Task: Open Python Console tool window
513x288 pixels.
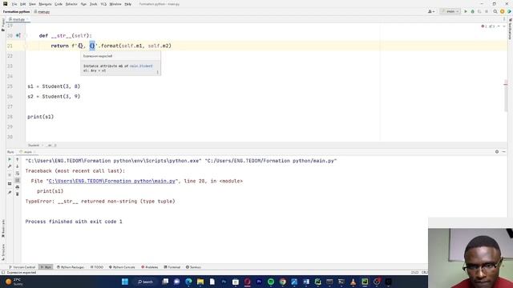Action: (122, 267)
